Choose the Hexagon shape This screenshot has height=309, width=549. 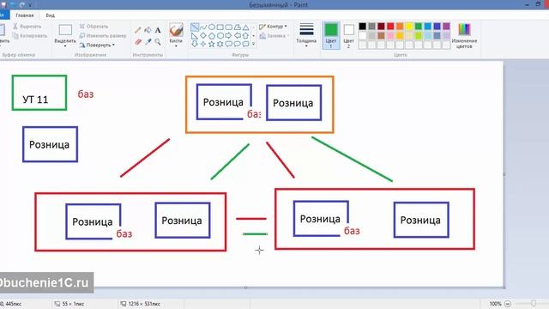click(x=220, y=36)
